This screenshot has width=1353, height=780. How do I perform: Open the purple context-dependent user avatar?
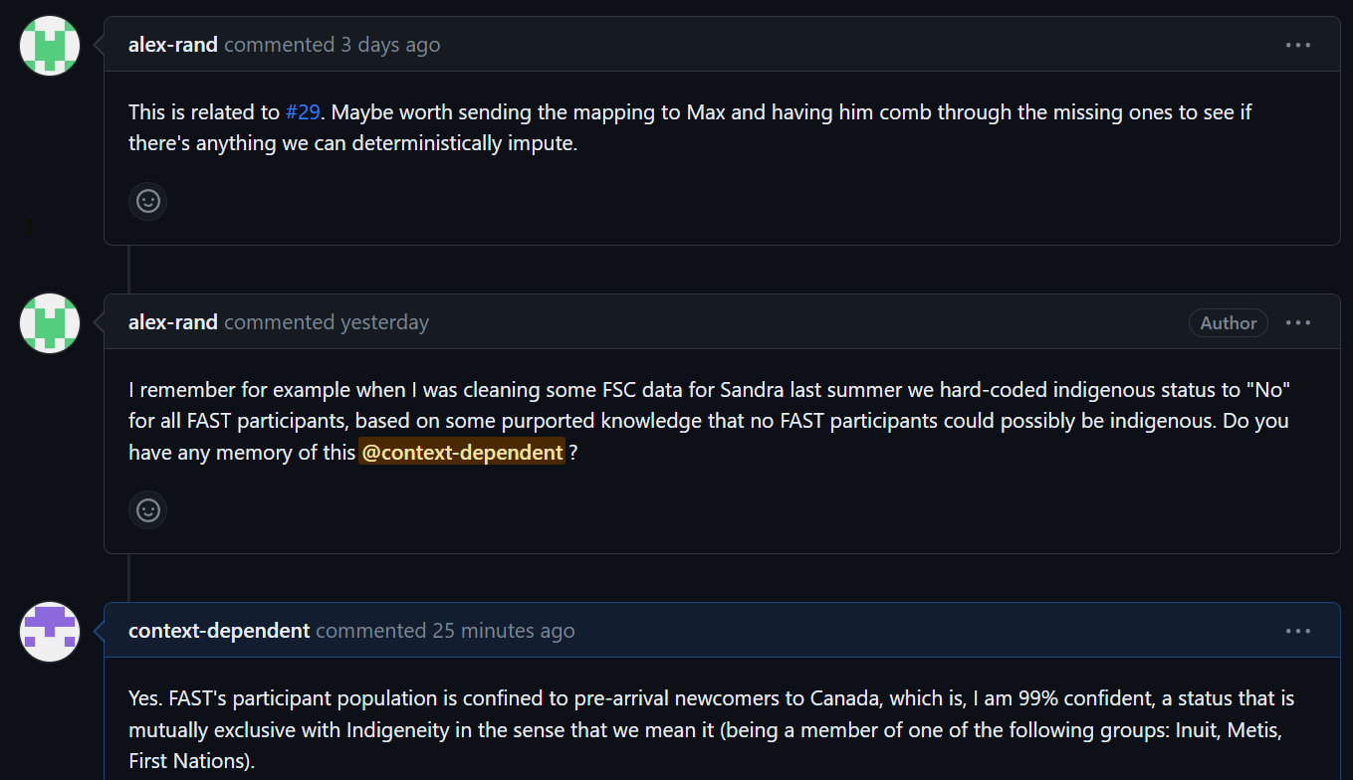(x=50, y=631)
